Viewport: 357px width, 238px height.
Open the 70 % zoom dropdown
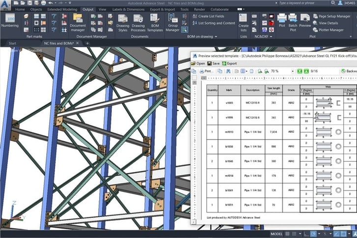[292, 71]
